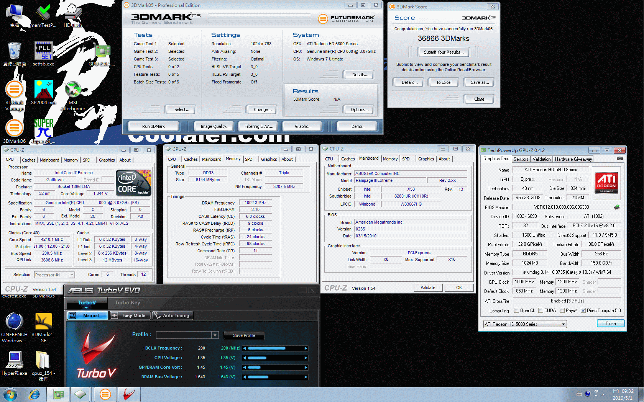Click Run 3DMark button

coord(153,126)
